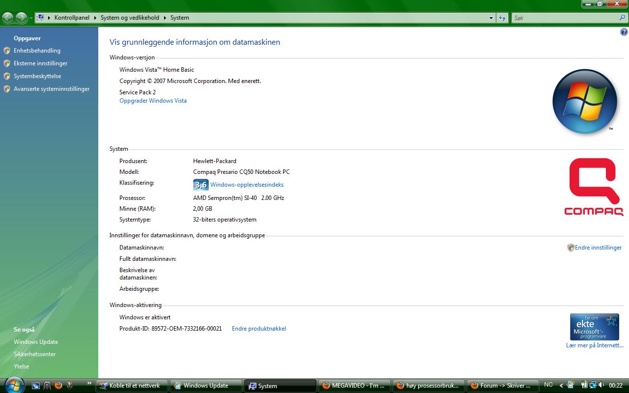Click the refresh button in address bar
The image size is (629, 393).
coord(502,18)
